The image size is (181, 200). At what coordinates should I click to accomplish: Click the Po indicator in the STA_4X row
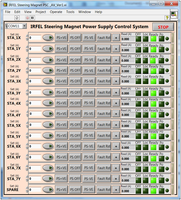click(162, 104)
